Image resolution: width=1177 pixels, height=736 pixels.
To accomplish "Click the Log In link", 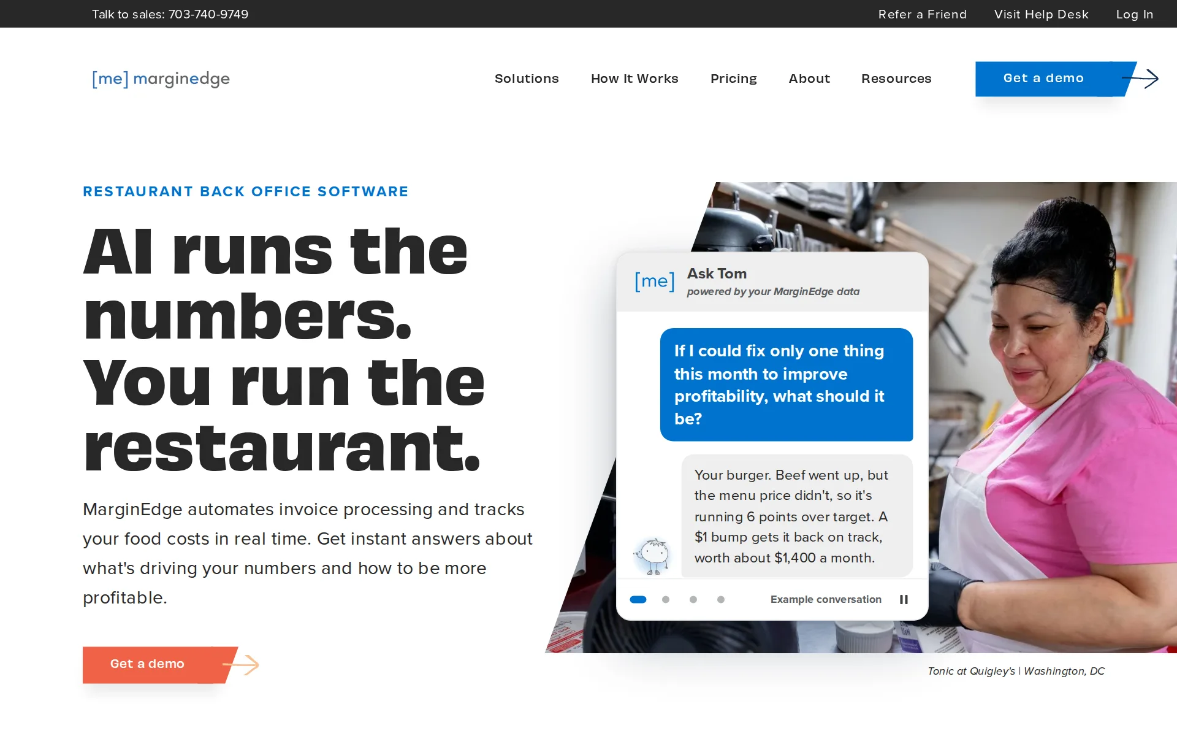I will pyautogui.click(x=1134, y=14).
